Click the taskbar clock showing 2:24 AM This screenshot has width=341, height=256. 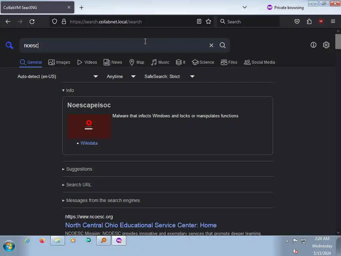(x=322, y=239)
